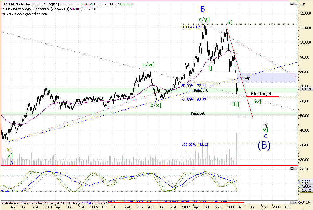This screenshot has height=210, width=313.
Task: Click the 61.80% - 62.67 Fibonacci label
Action: click(194, 100)
